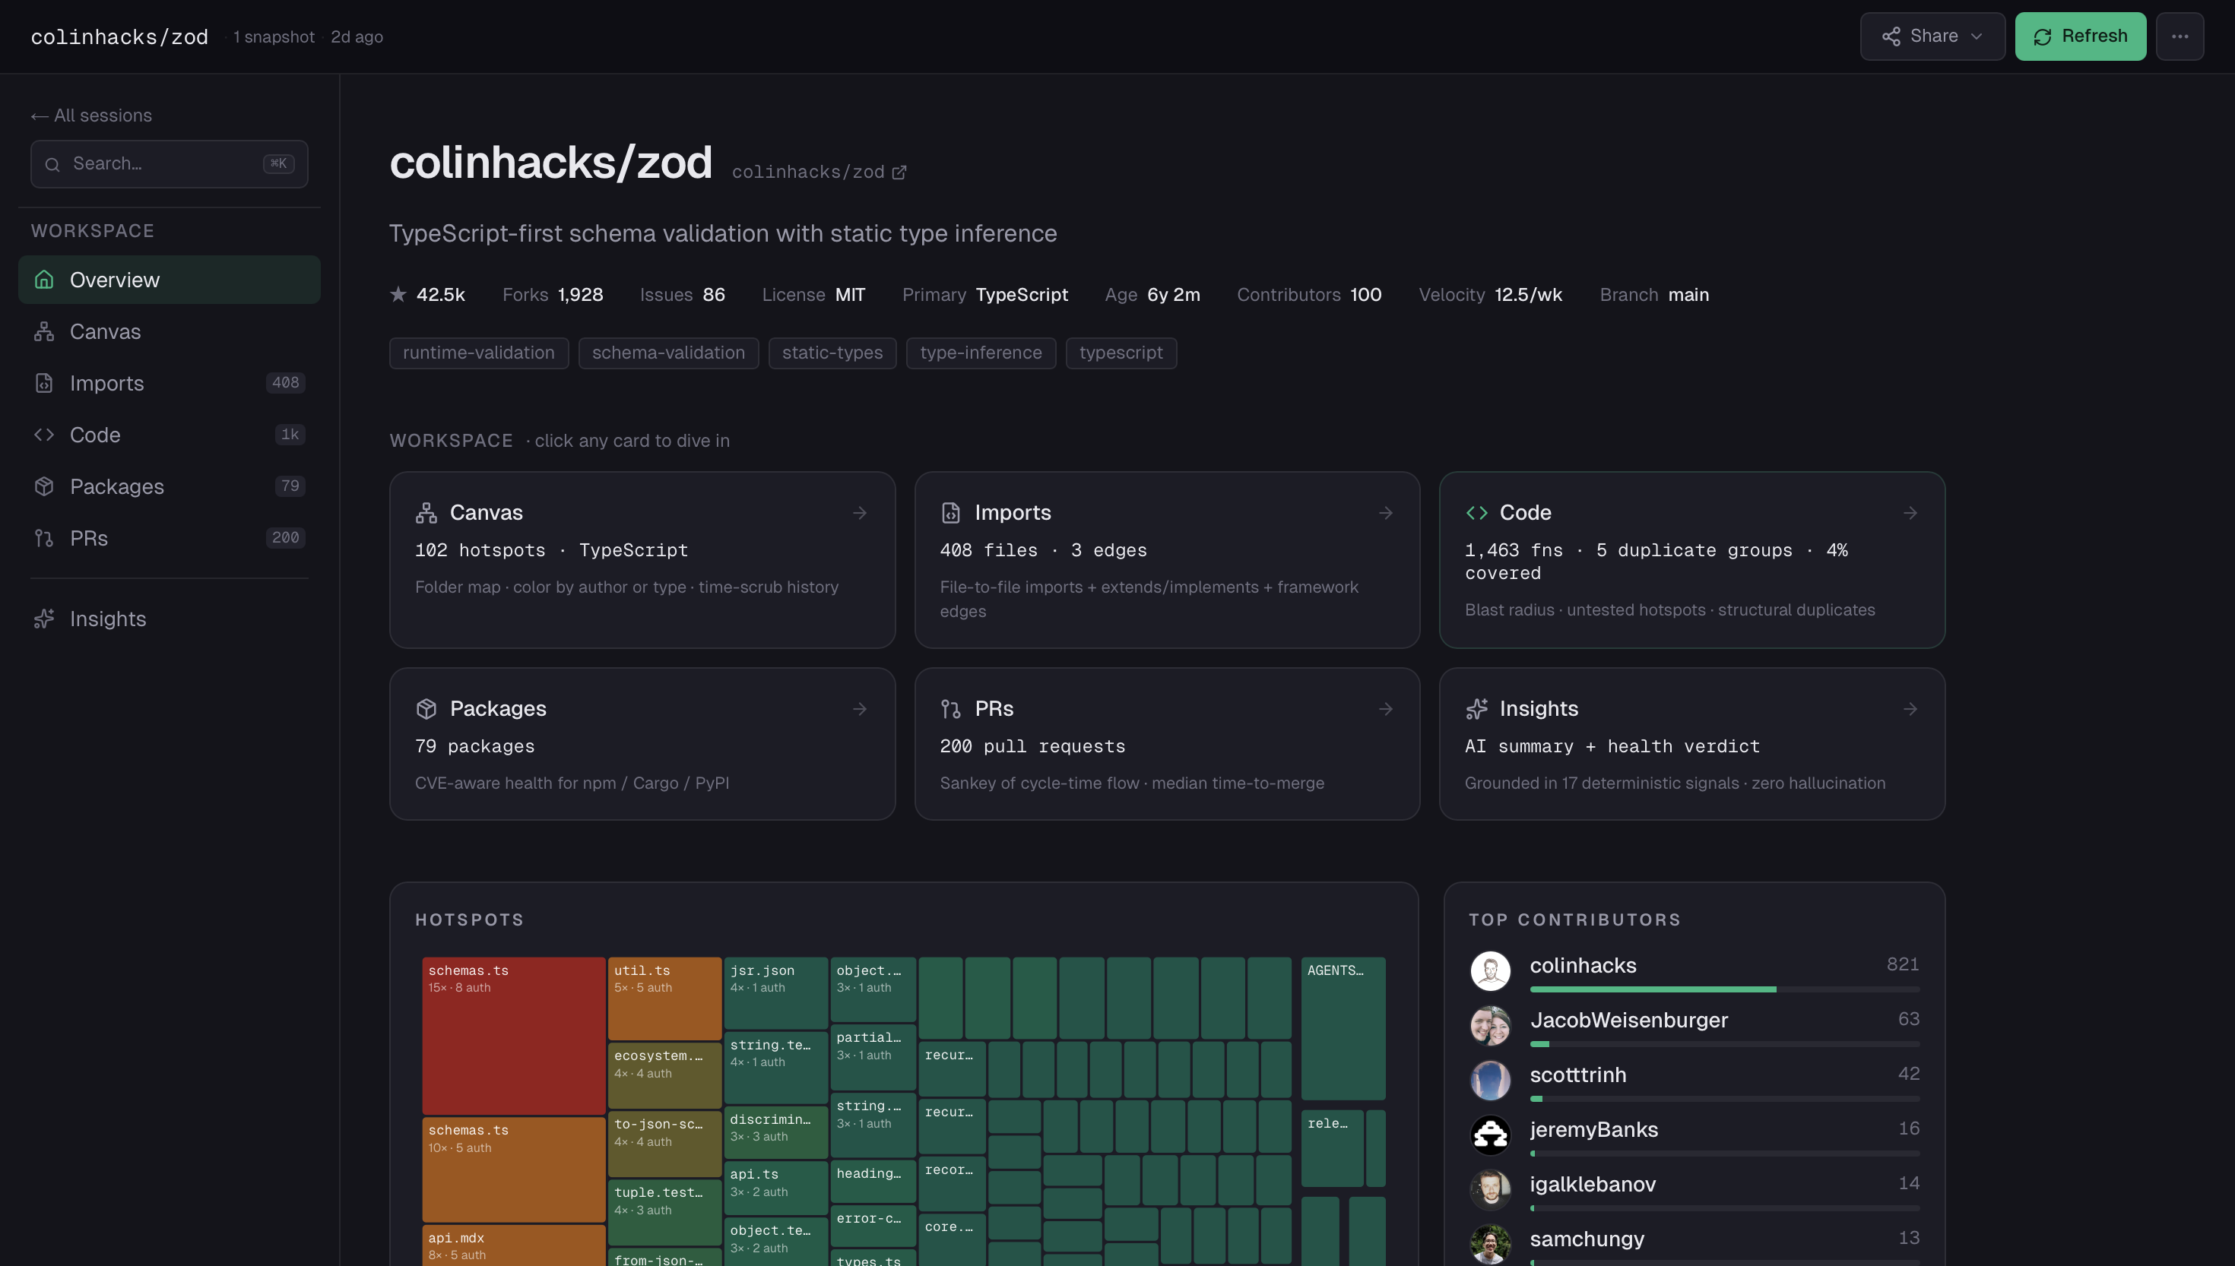Click the Branch main value
The height and width of the screenshot is (1266, 2235).
coord(1688,295)
